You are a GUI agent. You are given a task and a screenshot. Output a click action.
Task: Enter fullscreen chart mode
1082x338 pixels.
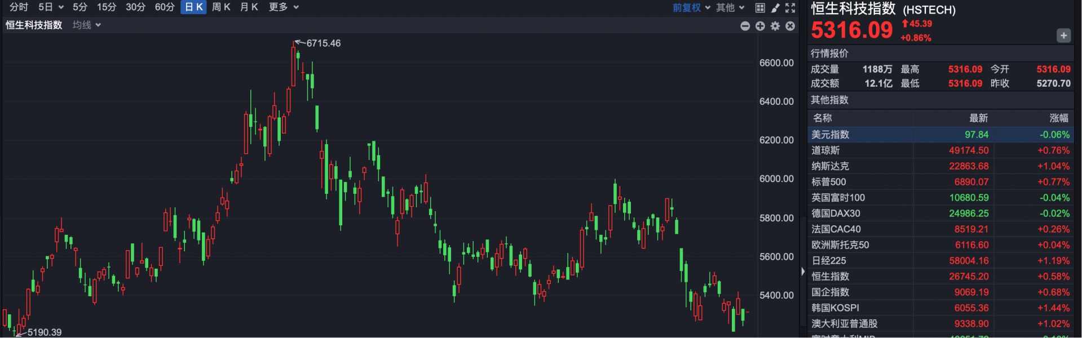pos(790,7)
